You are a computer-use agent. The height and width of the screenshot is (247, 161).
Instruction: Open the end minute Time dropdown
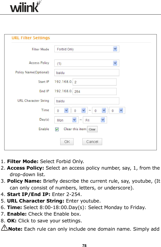(117, 110)
